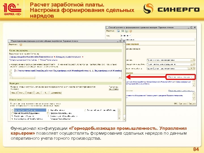Click down arrow of editor window vertical scrollbar
204x153 pixels.
click(x=124, y=120)
